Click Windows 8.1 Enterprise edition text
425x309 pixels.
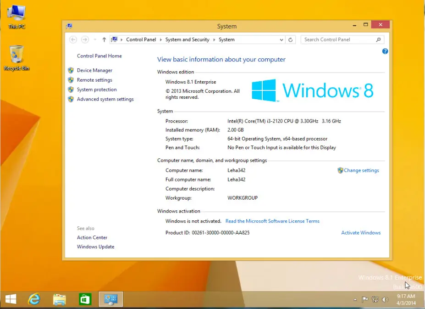[191, 82]
